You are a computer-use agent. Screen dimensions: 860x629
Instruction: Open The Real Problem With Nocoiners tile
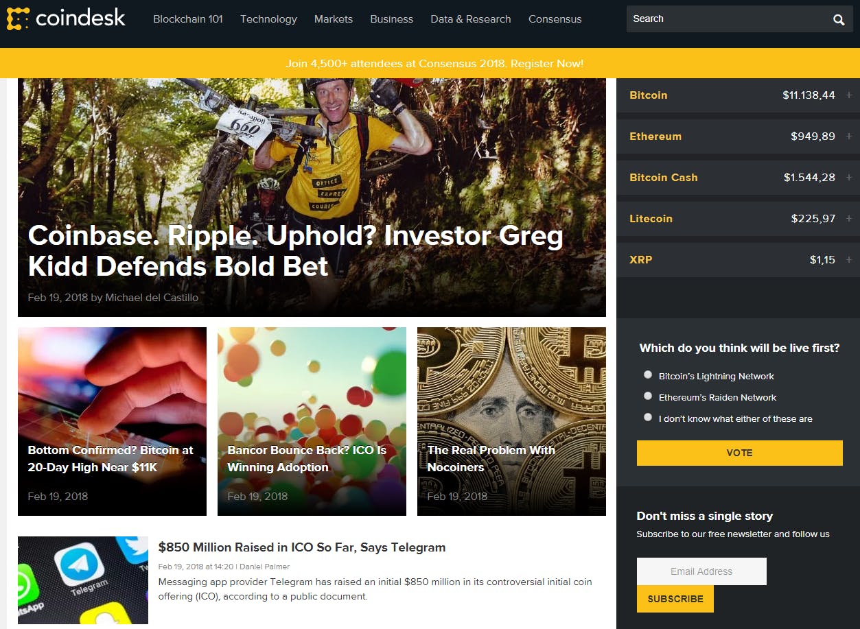511,421
